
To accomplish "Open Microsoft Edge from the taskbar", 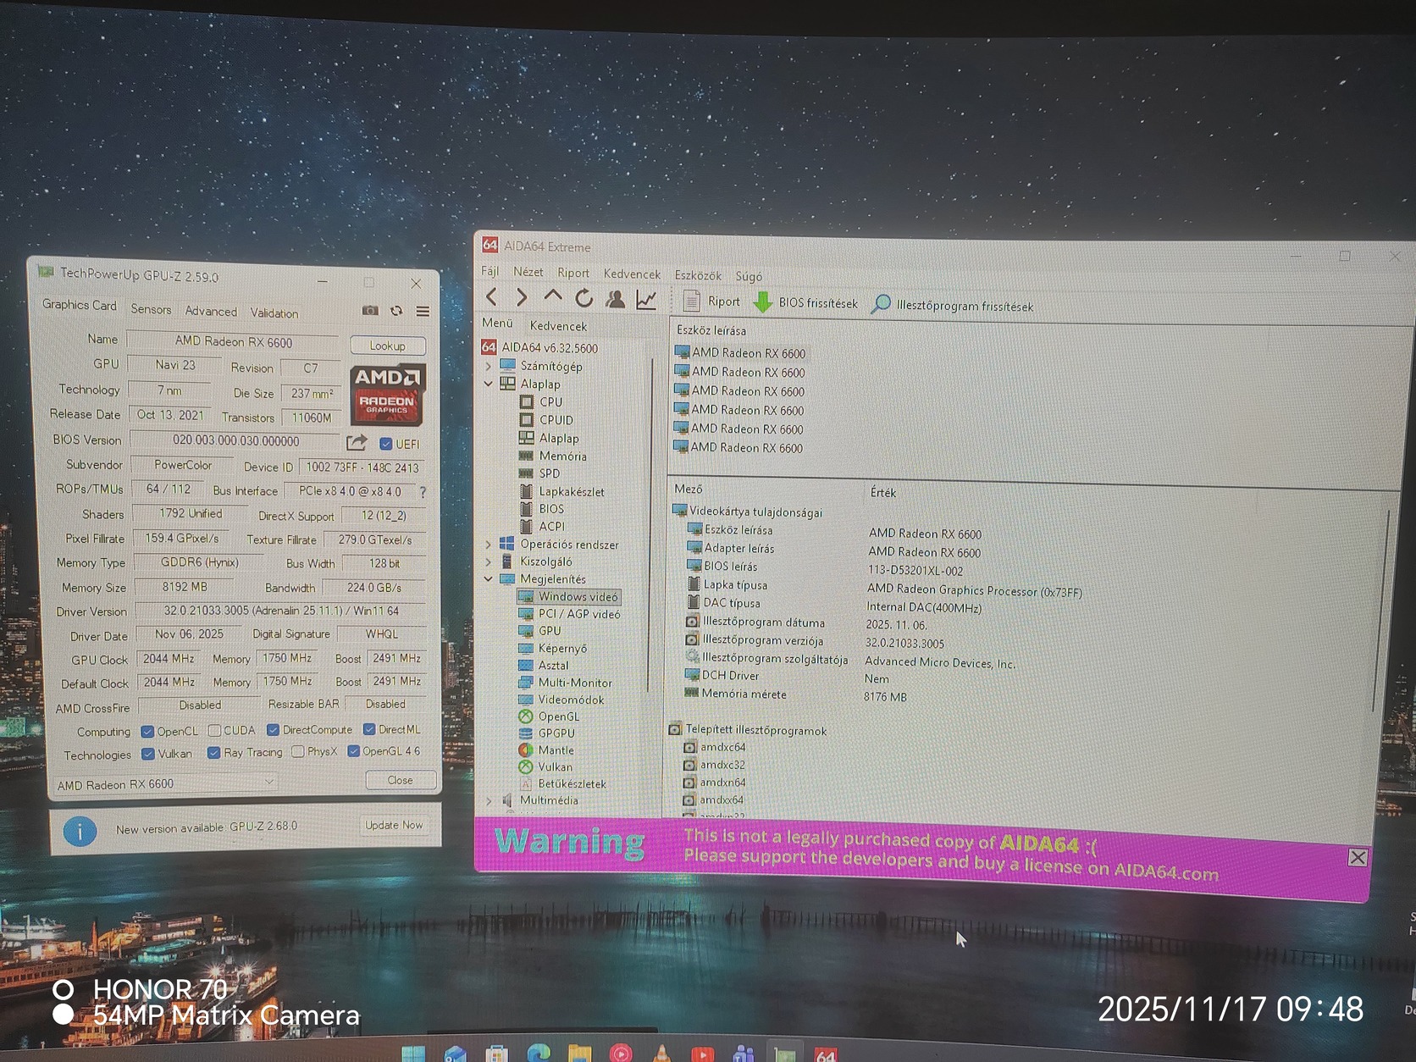I will (538, 1053).
